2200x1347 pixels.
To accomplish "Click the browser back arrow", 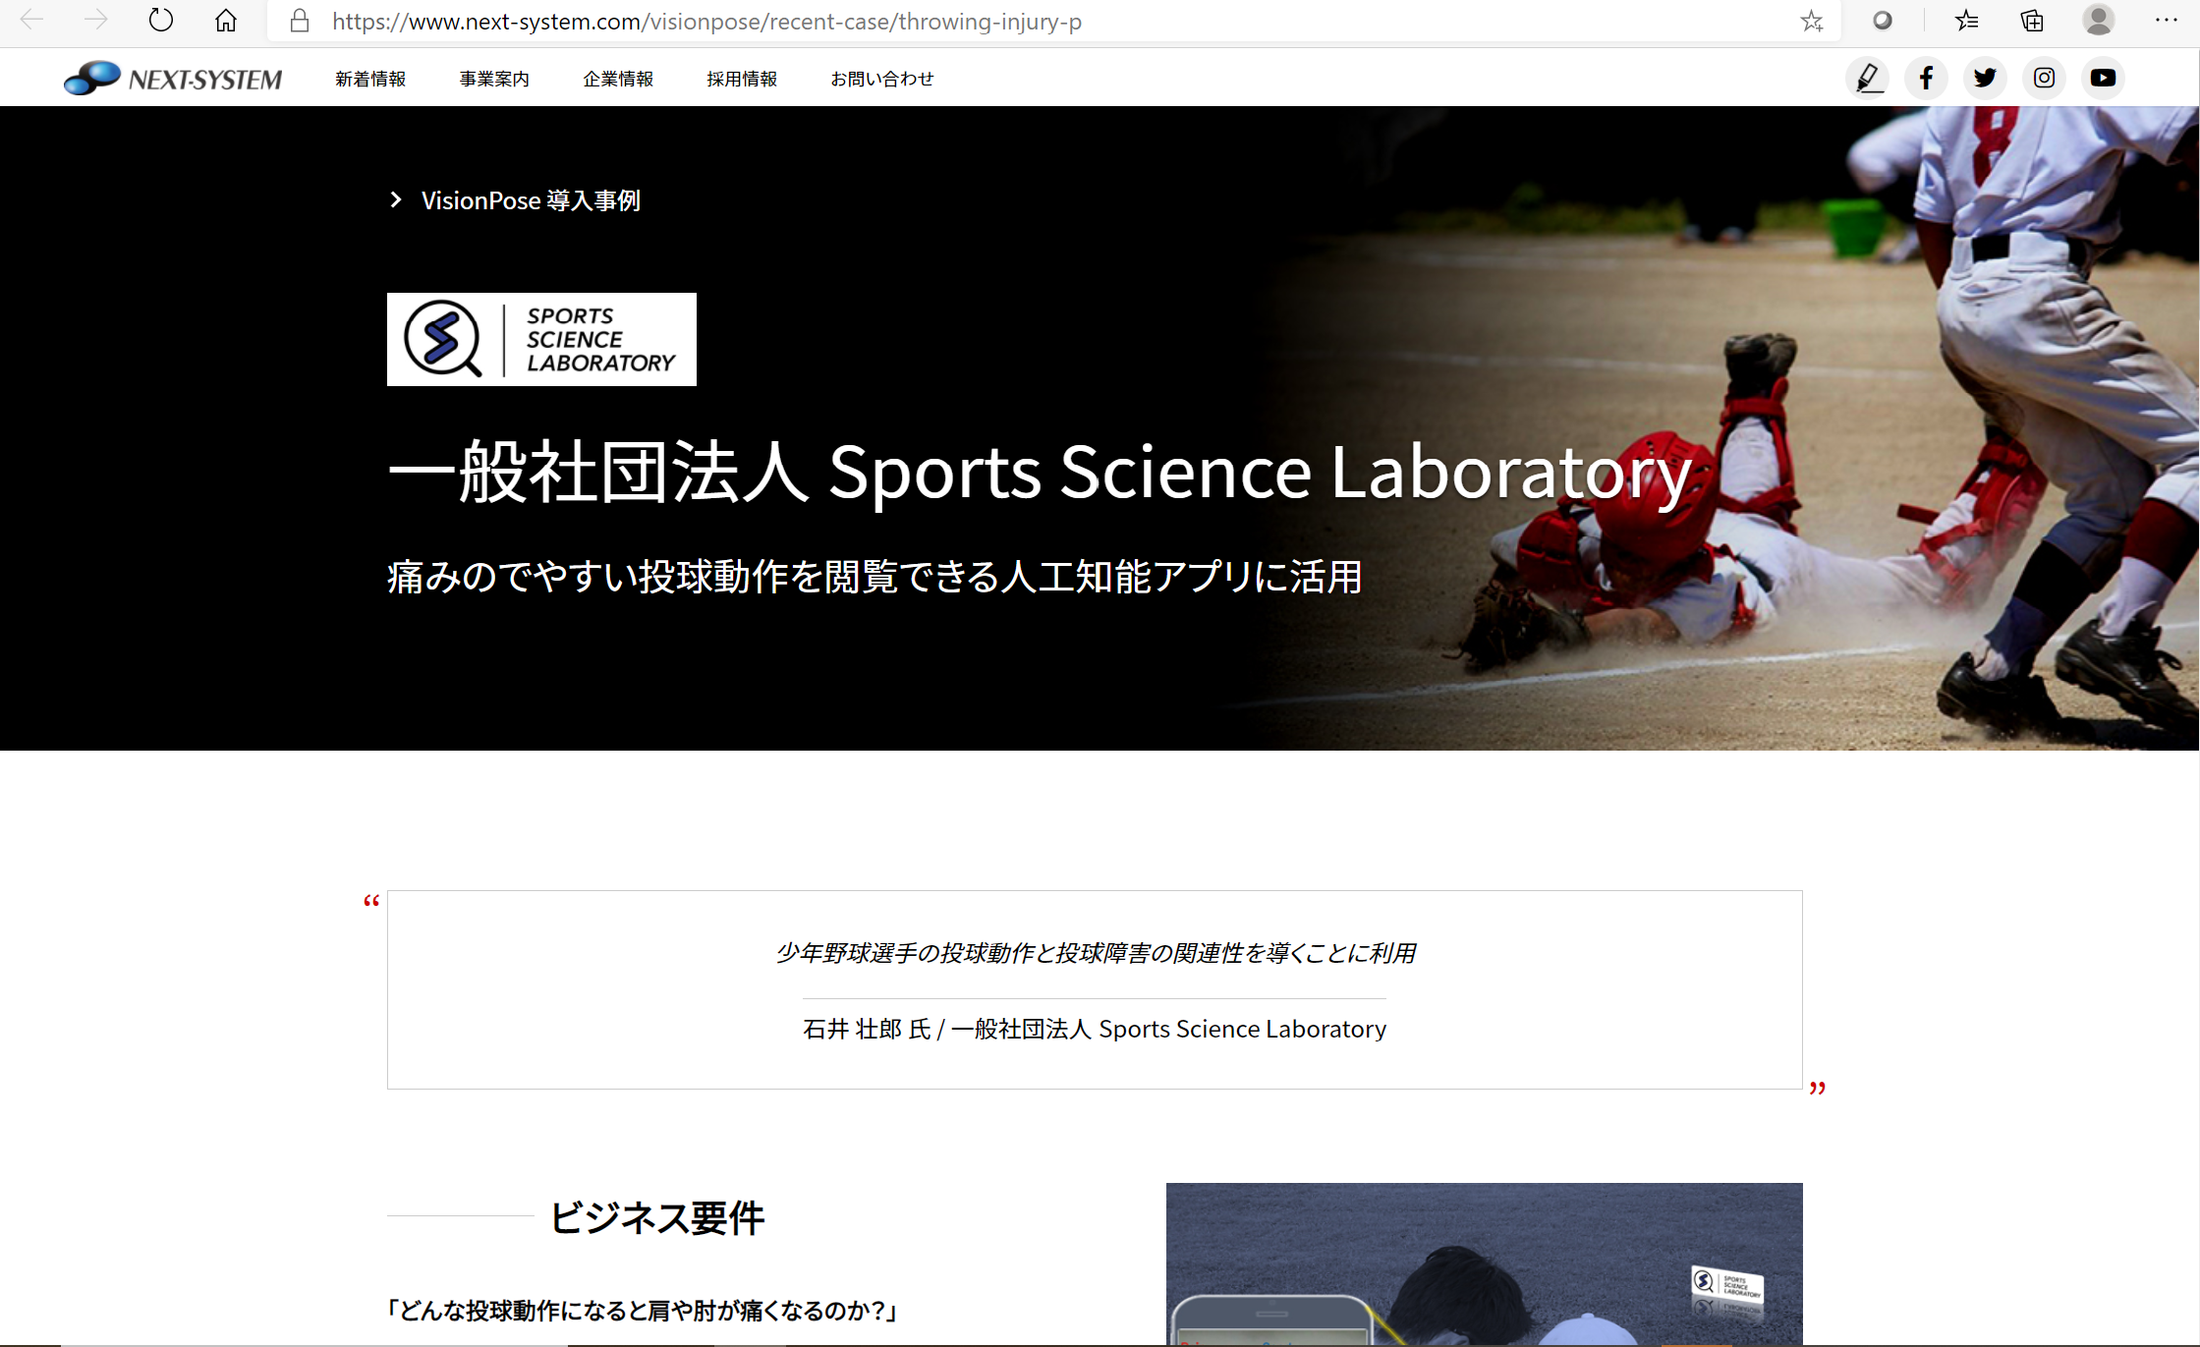I will pos(31,21).
